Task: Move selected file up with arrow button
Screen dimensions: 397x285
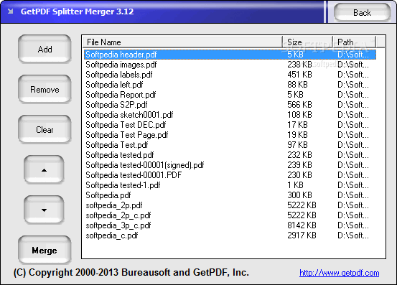Action: (44, 170)
